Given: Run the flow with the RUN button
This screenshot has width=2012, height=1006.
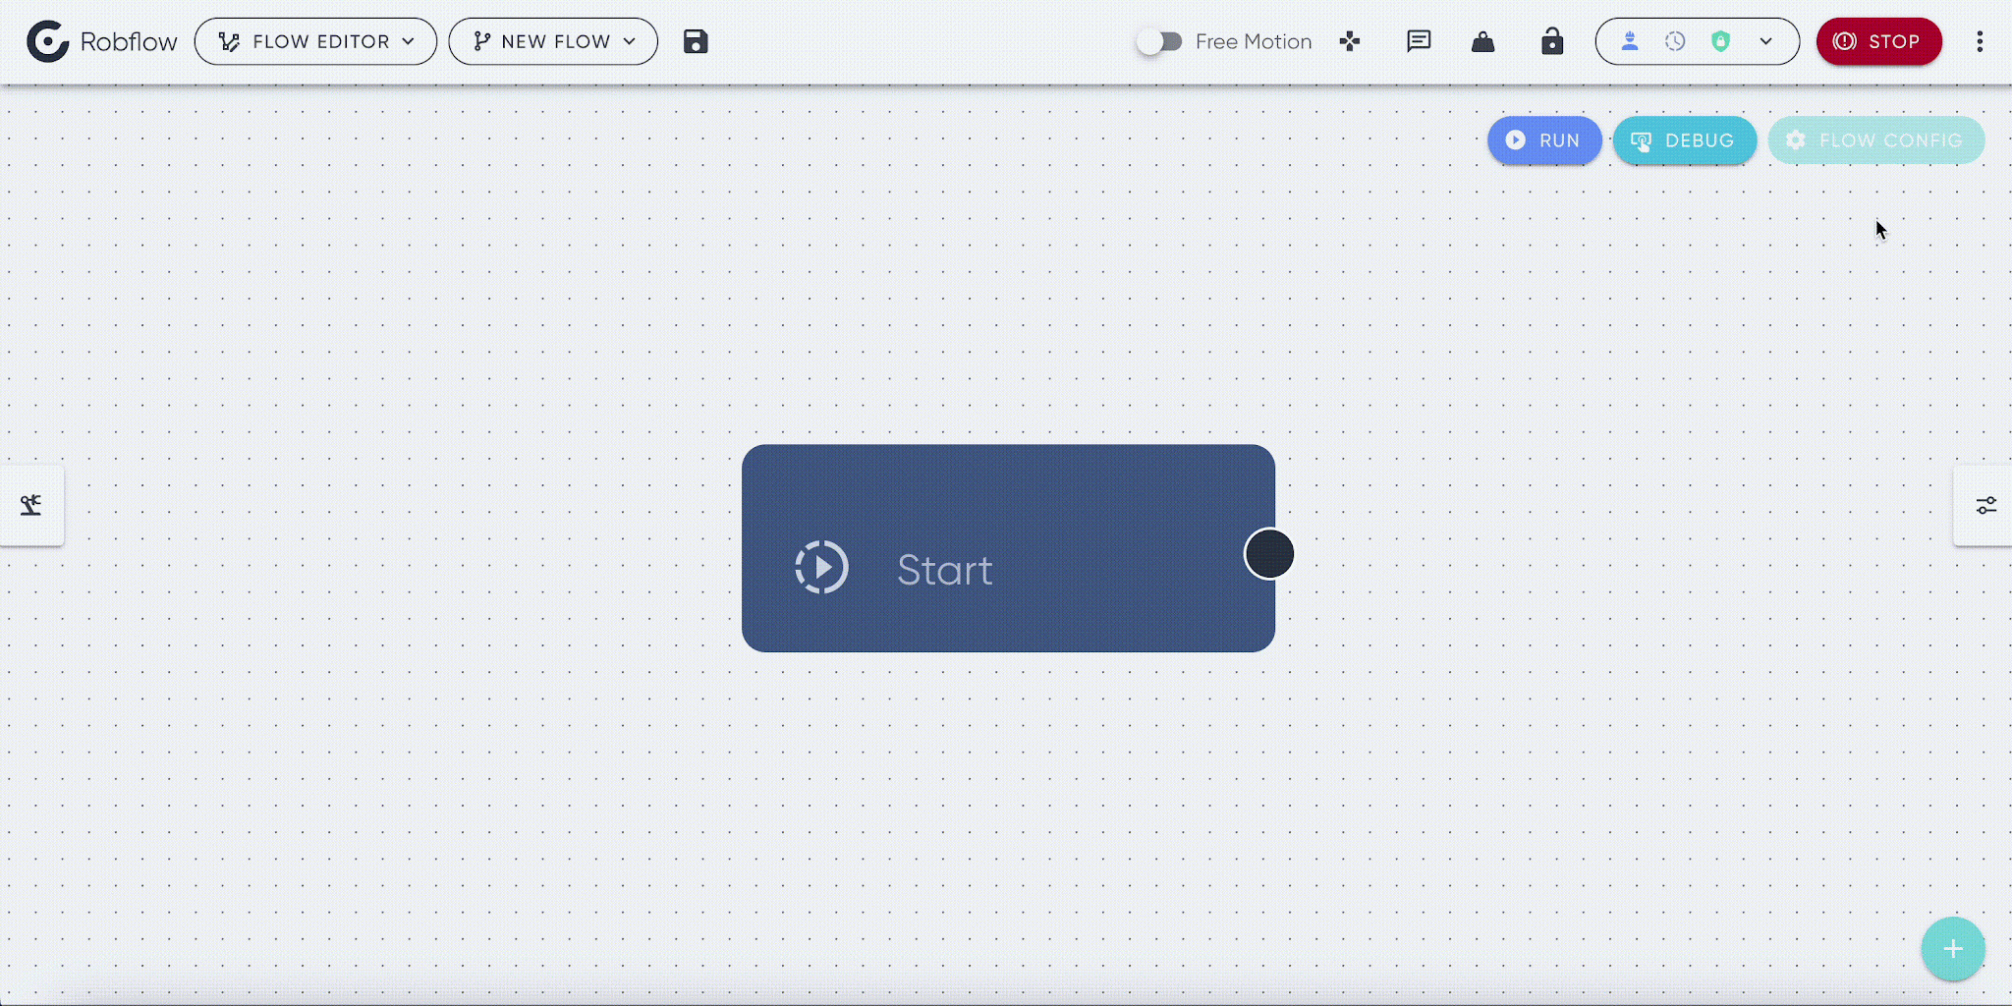Looking at the screenshot, I should pyautogui.click(x=1544, y=140).
